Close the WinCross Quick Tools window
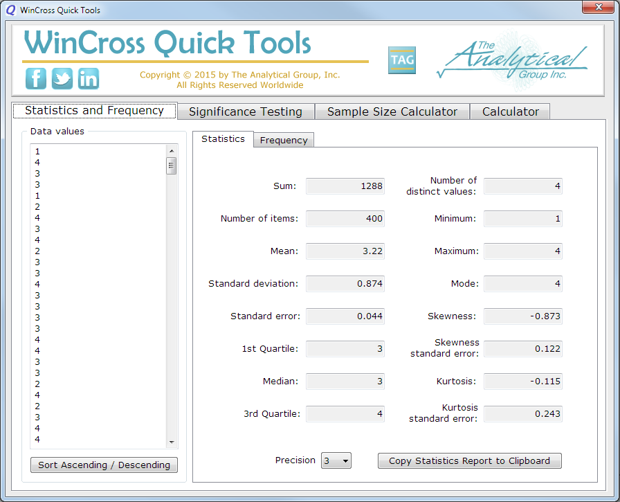Image resolution: width=620 pixels, height=502 pixels. (x=598, y=7)
